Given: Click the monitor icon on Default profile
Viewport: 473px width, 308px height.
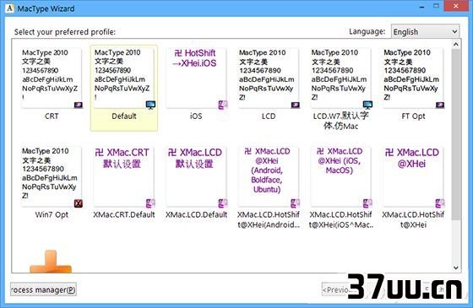Looking at the screenshot, I should pyautogui.click(x=150, y=105).
